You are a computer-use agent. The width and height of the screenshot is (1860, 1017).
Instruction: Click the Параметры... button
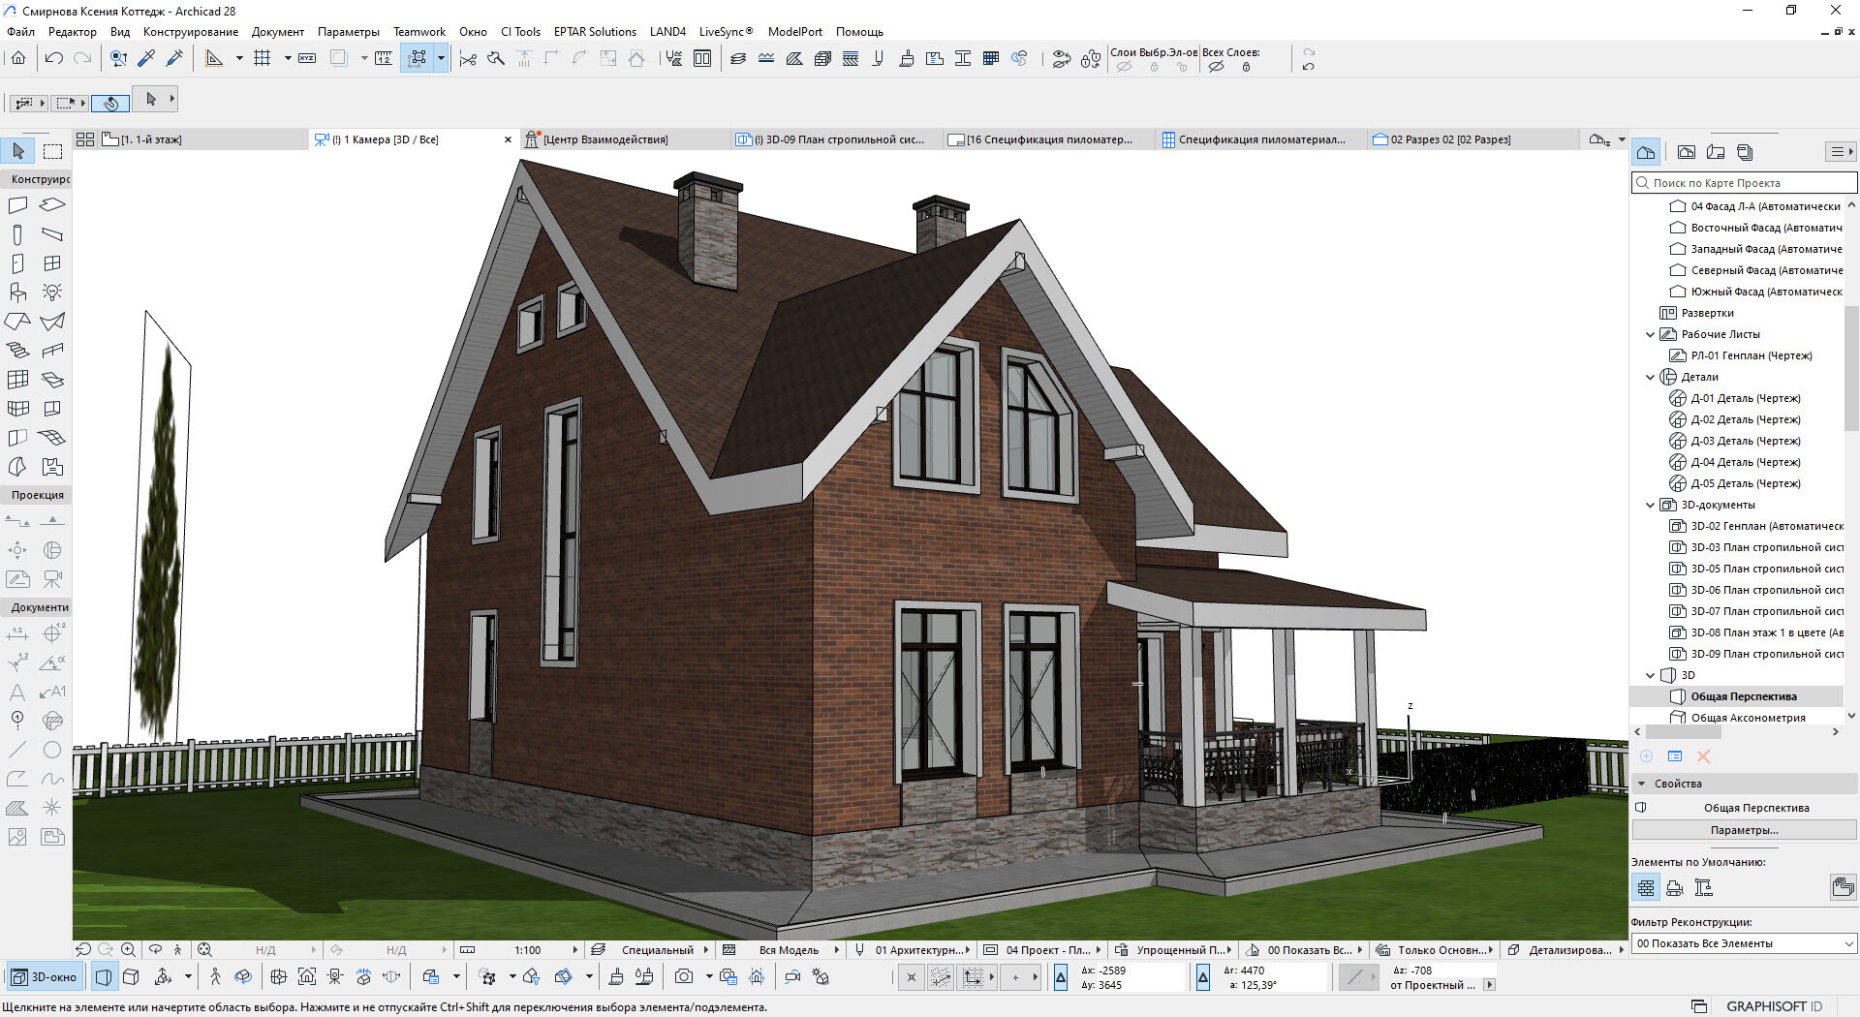click(x=1744, y=830)
